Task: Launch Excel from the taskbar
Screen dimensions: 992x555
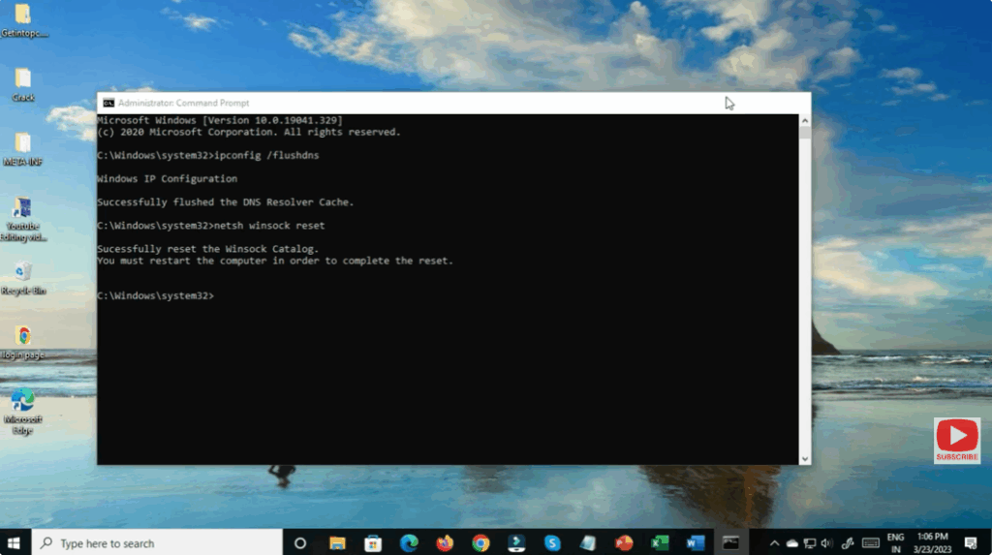Action: click(660, 543)
